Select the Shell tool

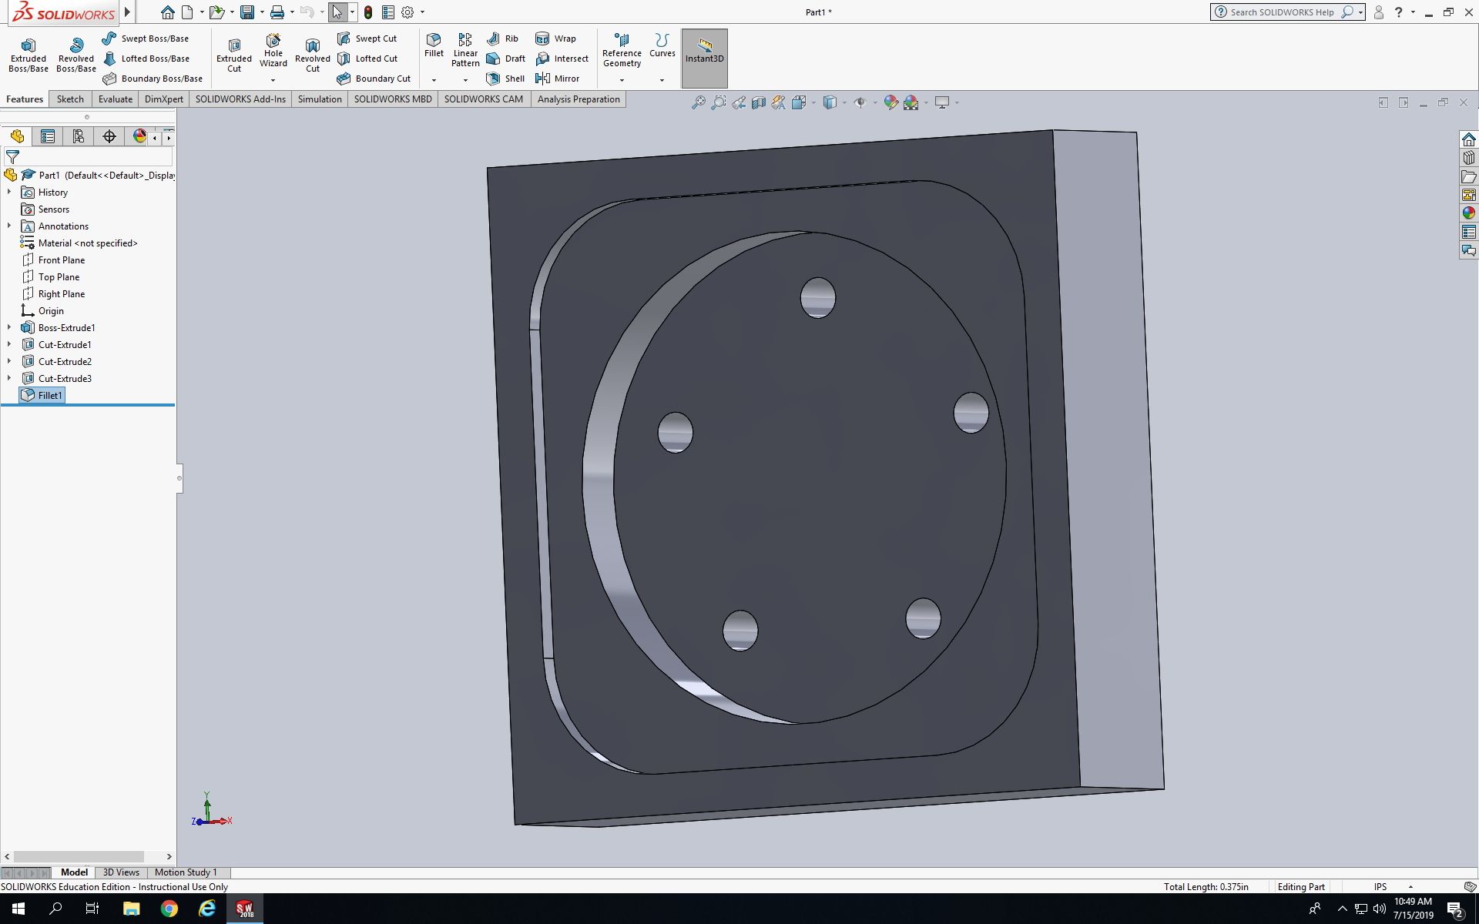(x=506, y=79)
